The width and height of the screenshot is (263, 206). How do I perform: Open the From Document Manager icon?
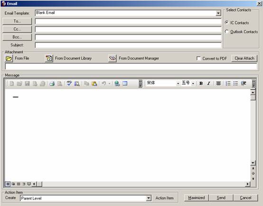113,58
